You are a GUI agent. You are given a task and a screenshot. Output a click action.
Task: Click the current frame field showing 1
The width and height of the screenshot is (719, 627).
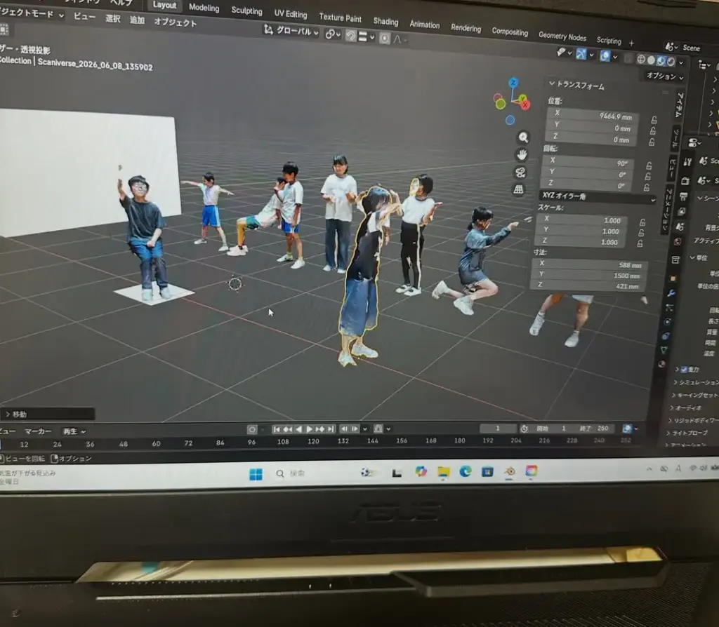[x=498, y=429]
